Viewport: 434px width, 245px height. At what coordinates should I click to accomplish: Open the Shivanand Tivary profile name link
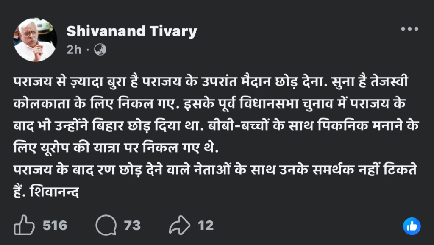[x=132, y=31]
